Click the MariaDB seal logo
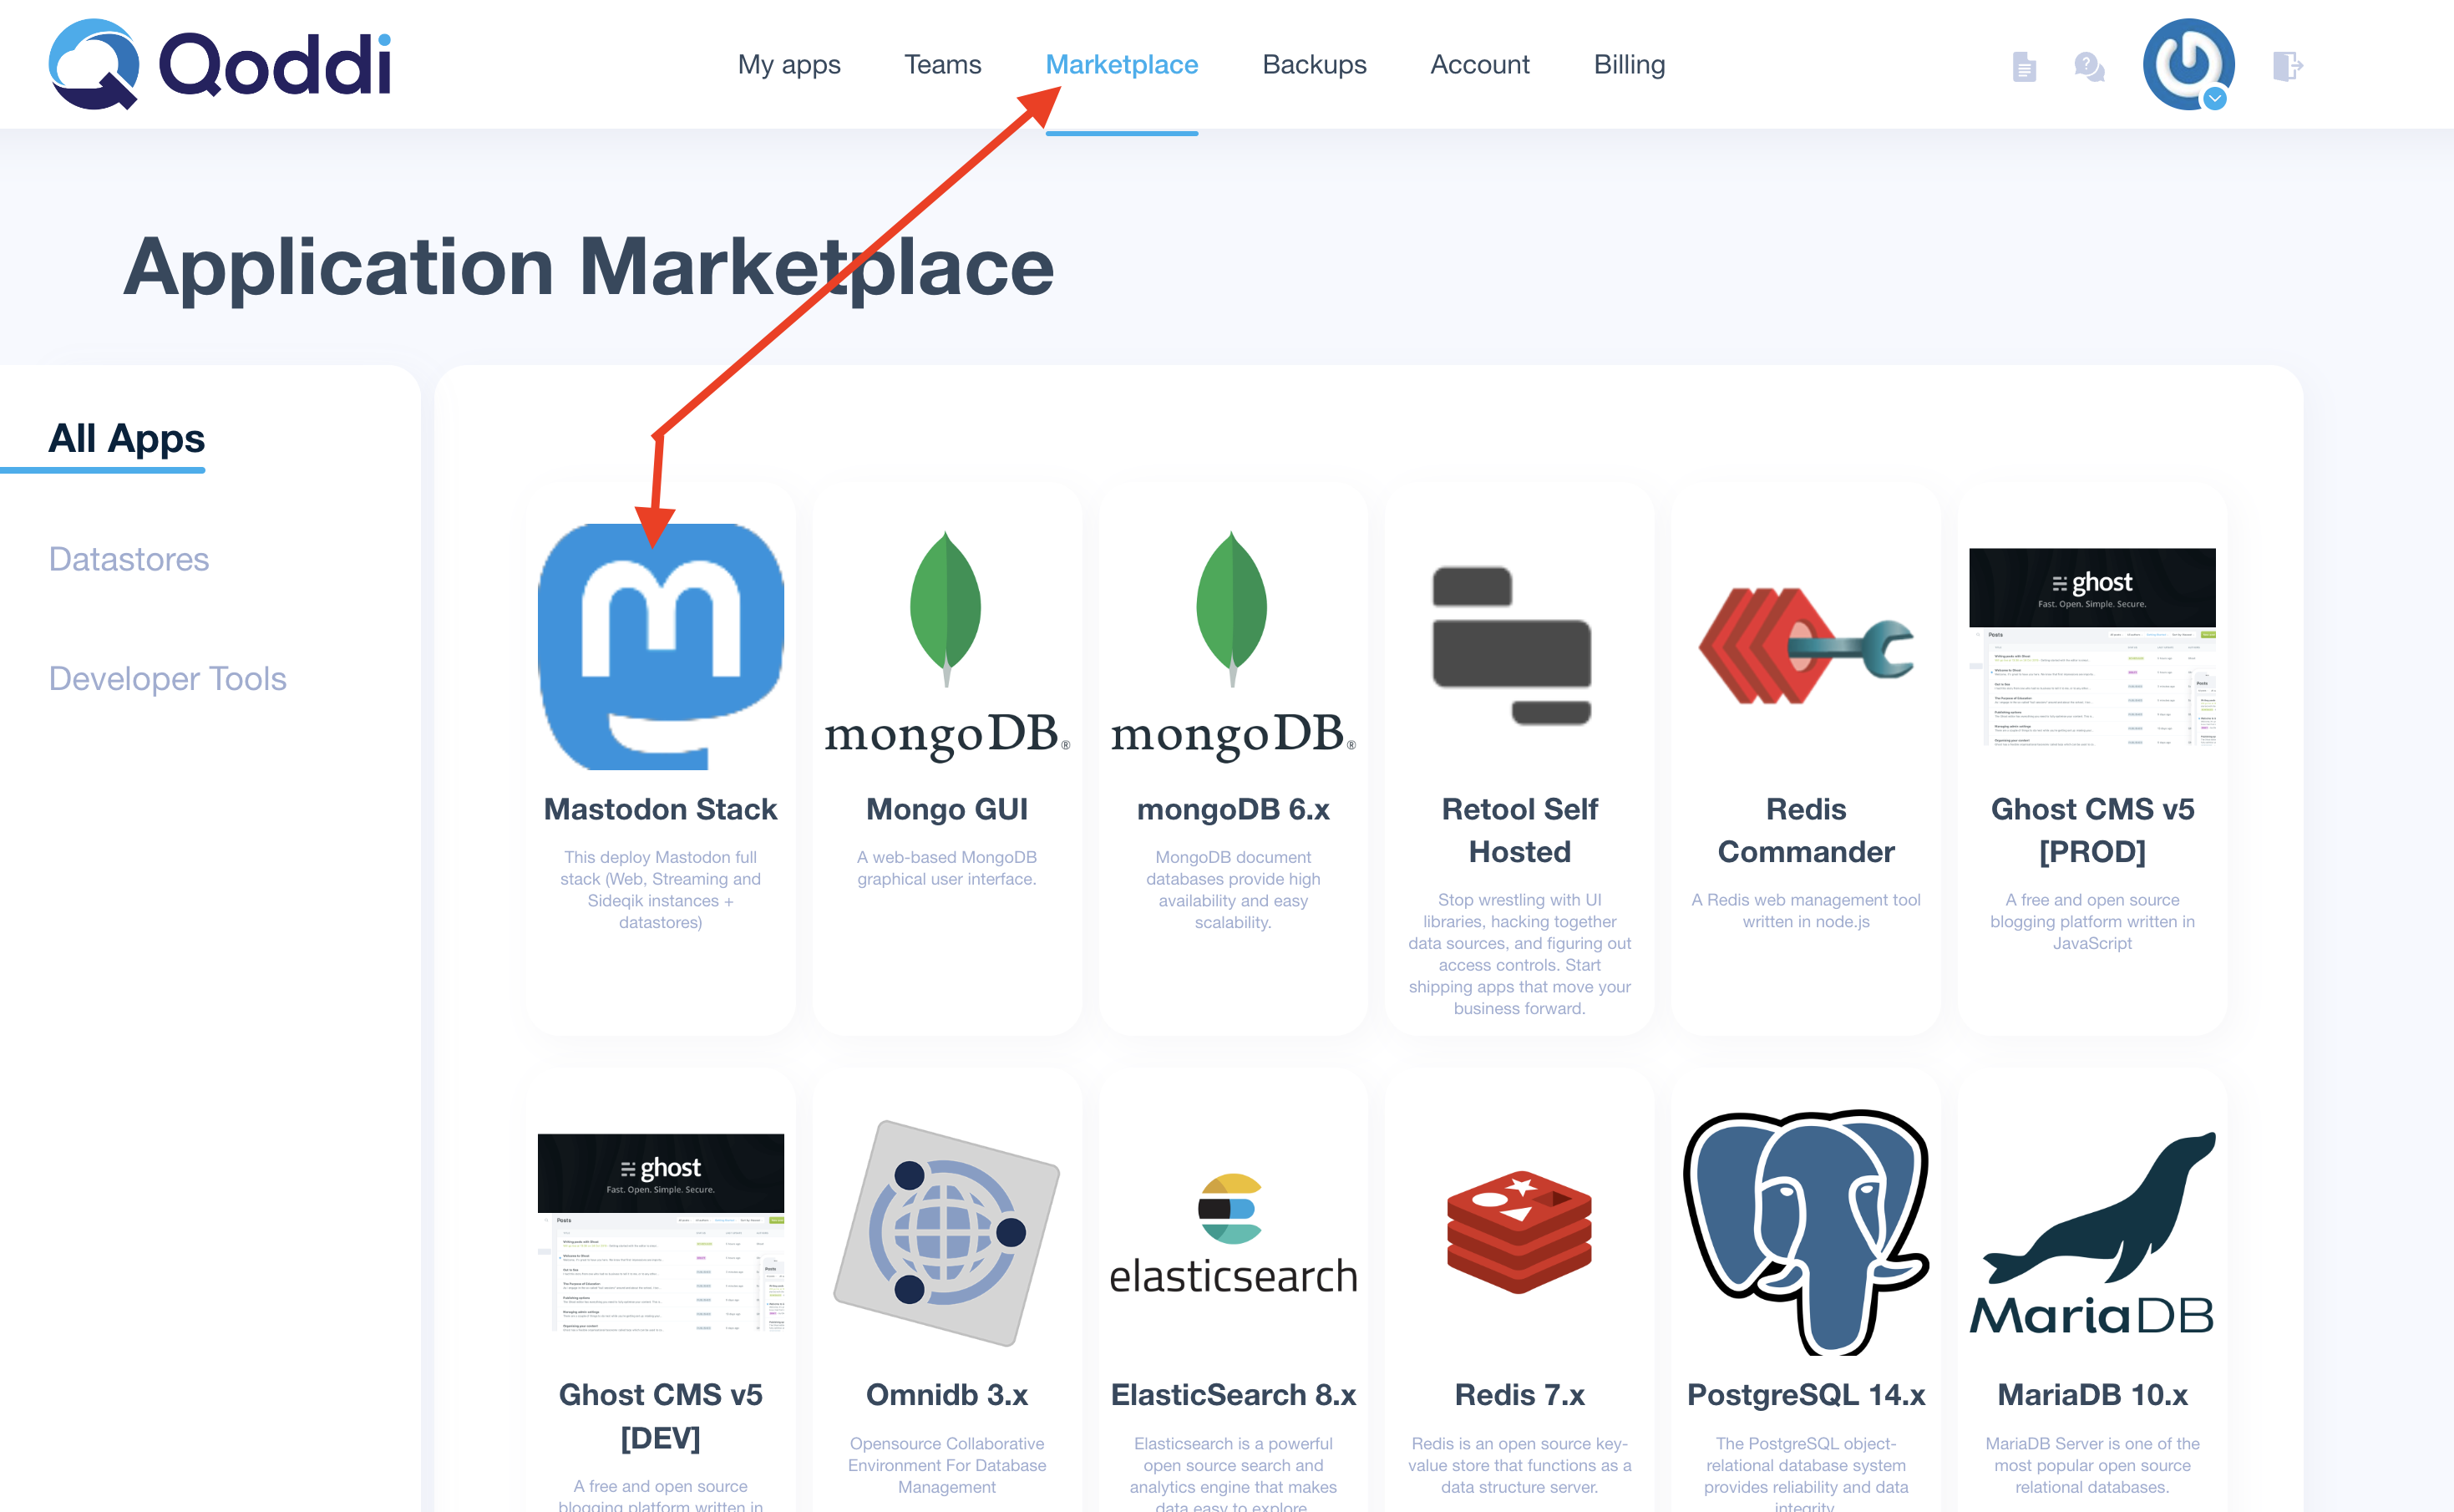This screenshot has width=2454, height=1512. coord(2092,1234)
